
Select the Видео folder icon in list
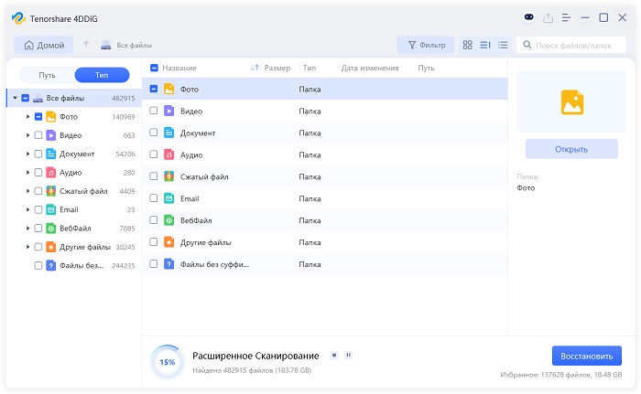(x=168, y=111)
